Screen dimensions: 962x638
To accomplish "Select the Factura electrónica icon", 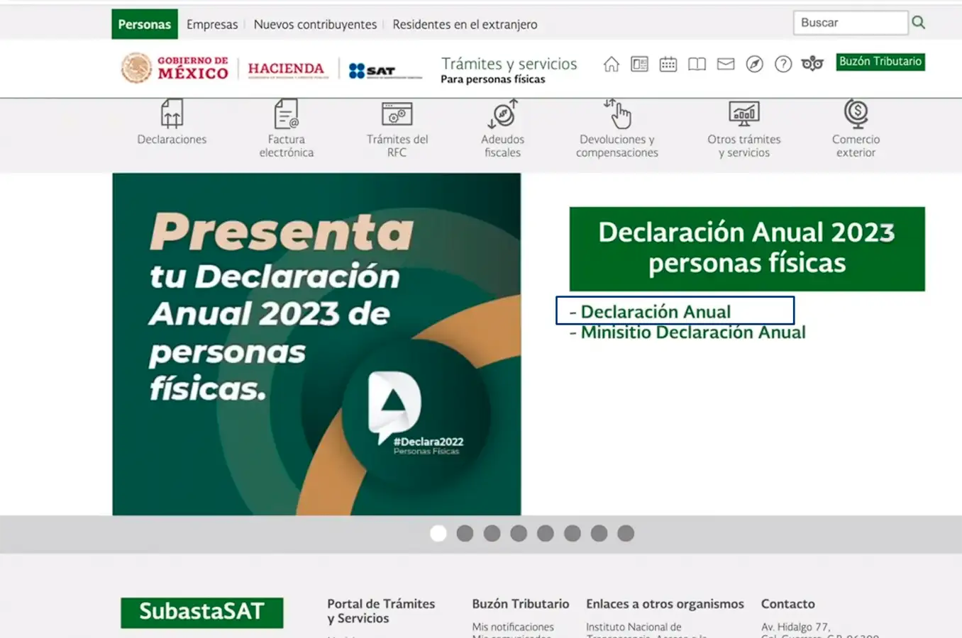I will point(286,113).
